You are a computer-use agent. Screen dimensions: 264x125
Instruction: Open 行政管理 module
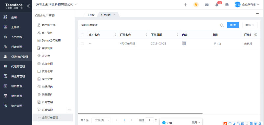pyautogui.click(x=16, y=47)
